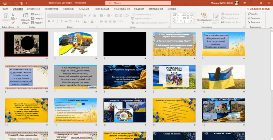This screenshot has width=273, height=140.
Task: Select slide 9 thumbnail Розкажемо Європі про себе
Action: (174, 77)
